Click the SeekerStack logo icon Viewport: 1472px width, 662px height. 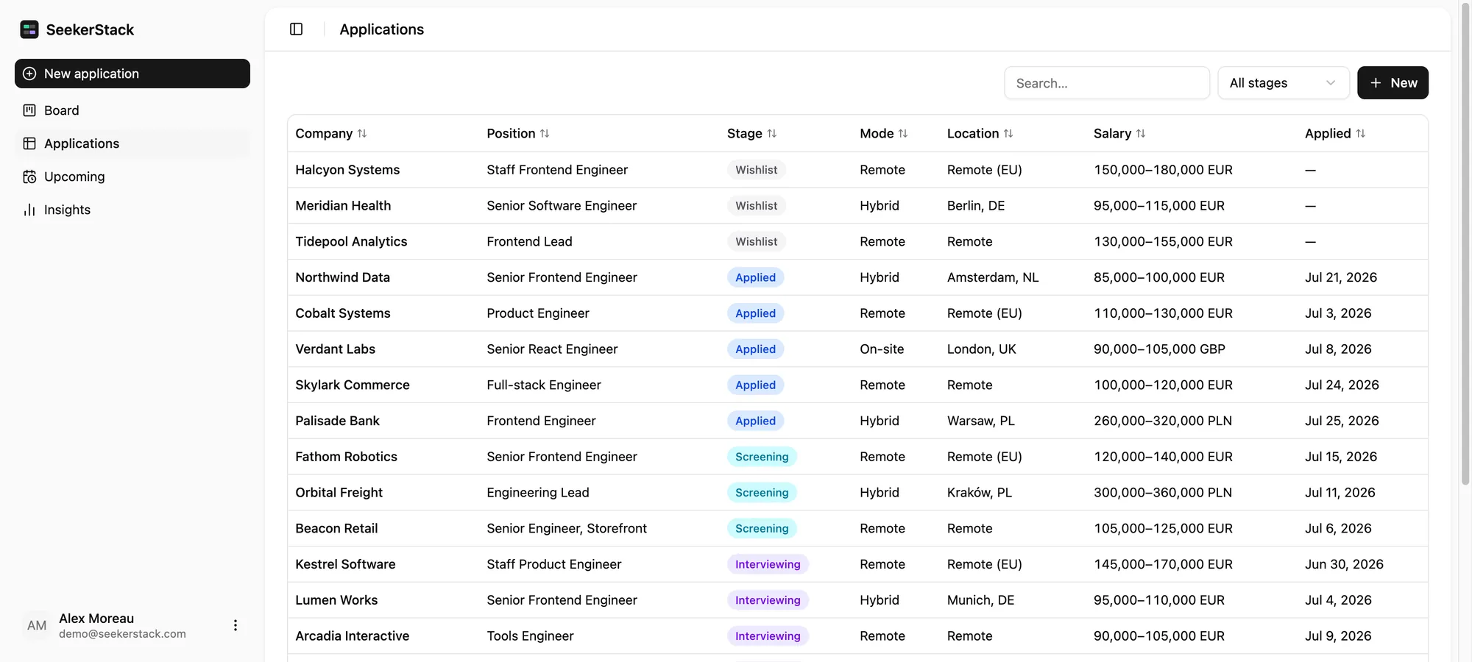pos(29,29)
